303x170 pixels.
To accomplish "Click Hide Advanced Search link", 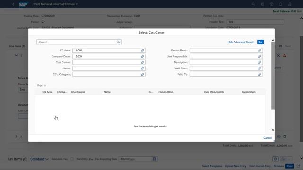I will point(241,42).
